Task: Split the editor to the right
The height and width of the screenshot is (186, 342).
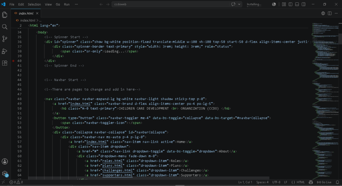Action: pos(330,13)
